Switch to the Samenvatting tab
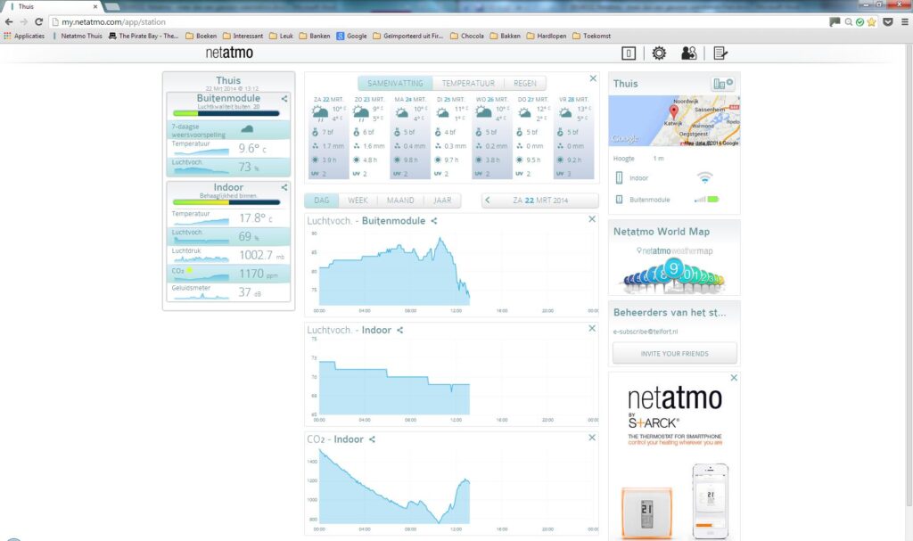This screenshot has height=541, width=913. [x=395, y=83]
